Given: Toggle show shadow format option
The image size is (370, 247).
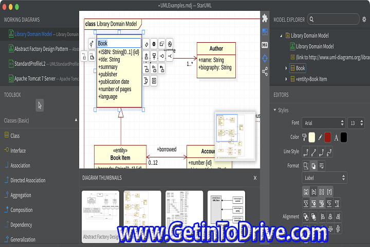Looking at the screenshot, I should pos(313,166).
